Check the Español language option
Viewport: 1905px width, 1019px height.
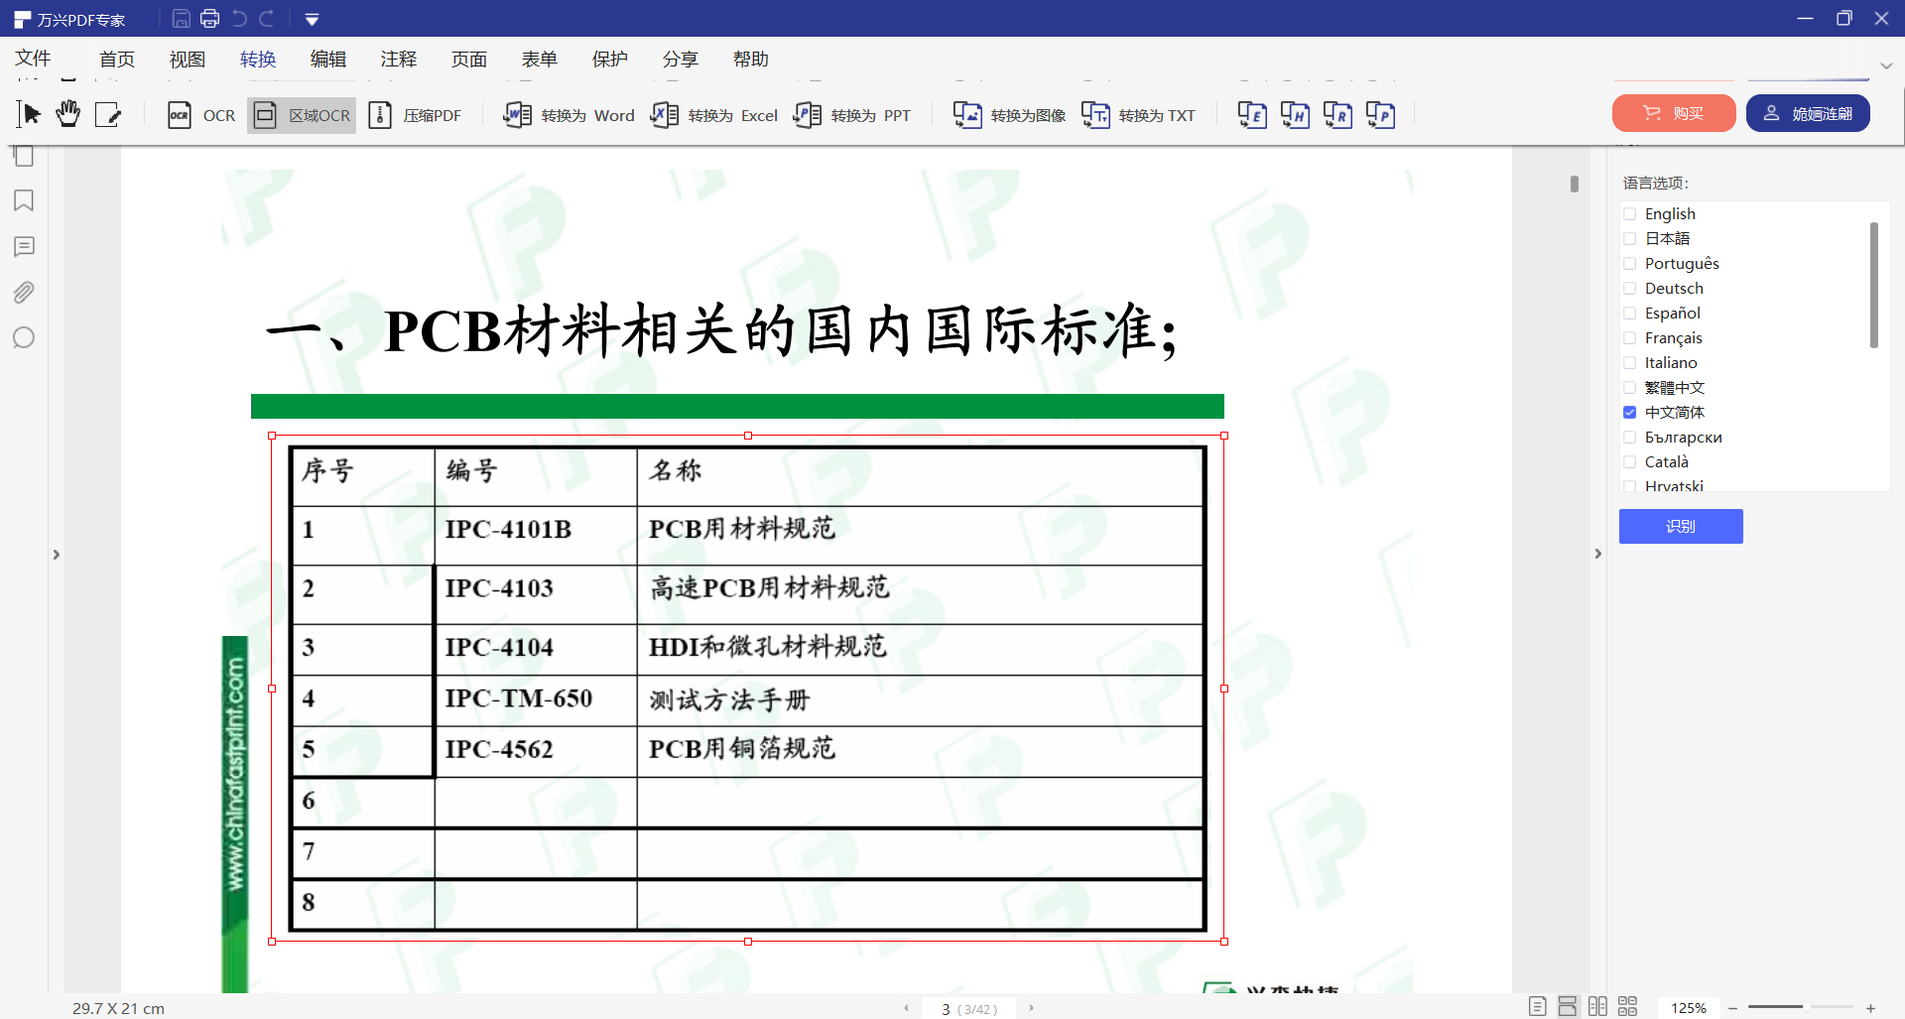click(1629, 314)
